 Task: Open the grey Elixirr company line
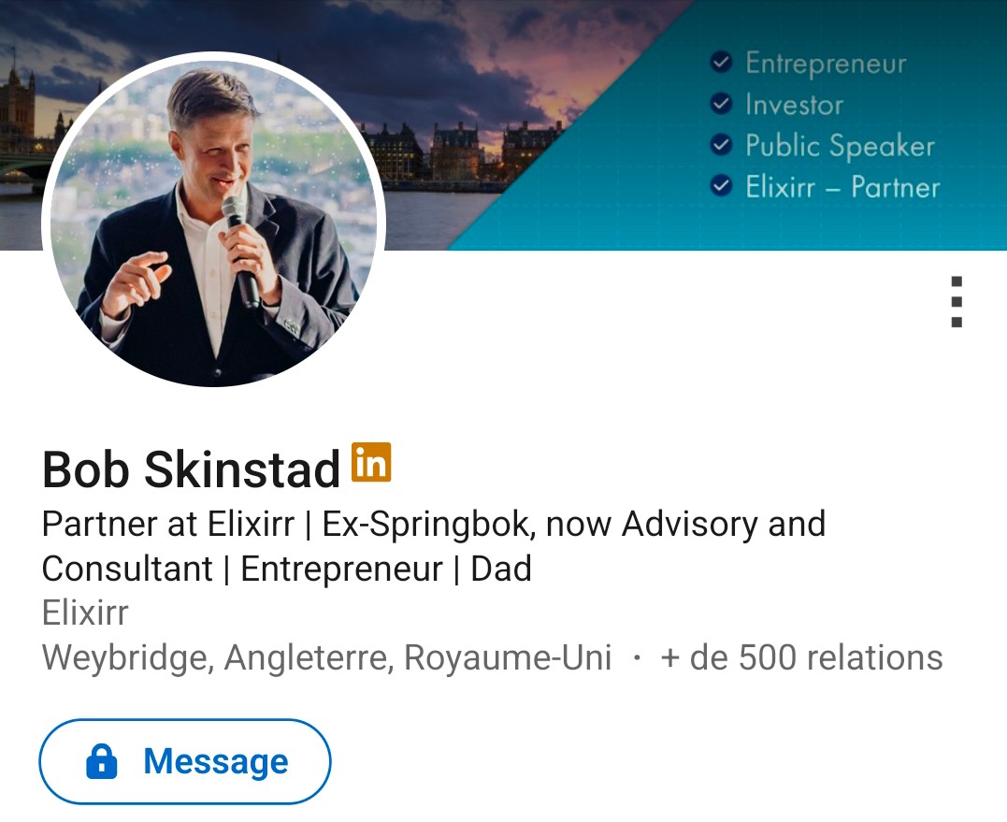(85, 613)
